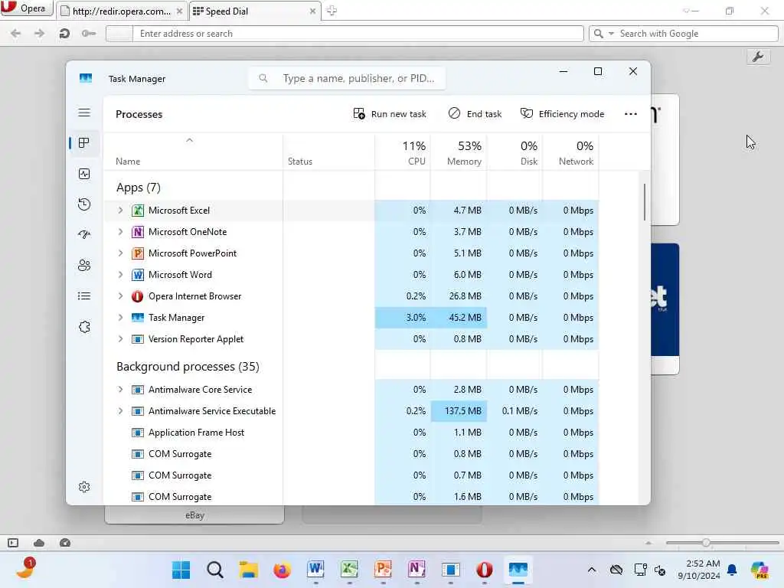Click Efficiency mode button
Screen dimensions: 784x588
563,114
